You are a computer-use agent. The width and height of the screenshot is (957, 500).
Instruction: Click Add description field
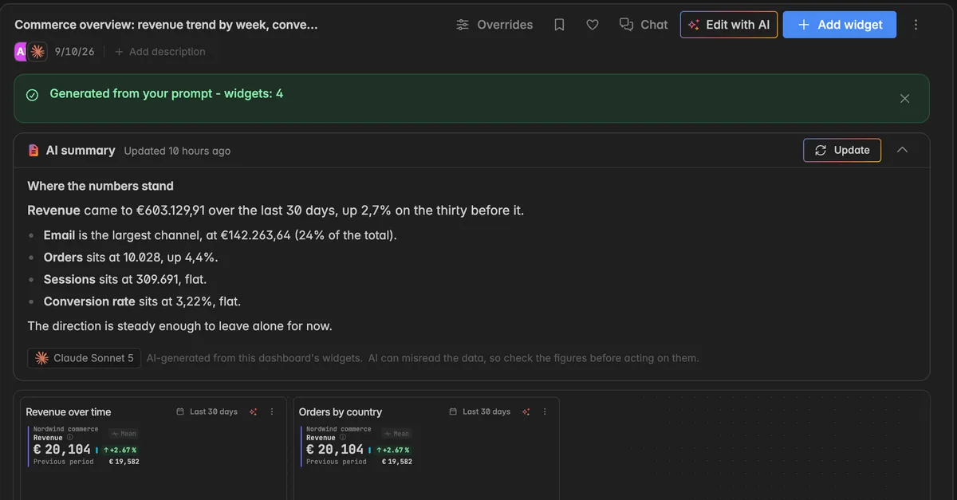coord(160,52)
